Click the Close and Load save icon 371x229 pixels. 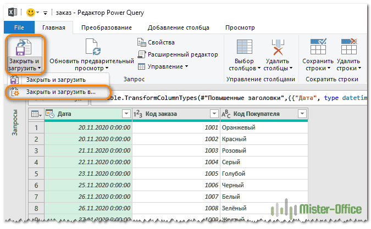(24, 47)
